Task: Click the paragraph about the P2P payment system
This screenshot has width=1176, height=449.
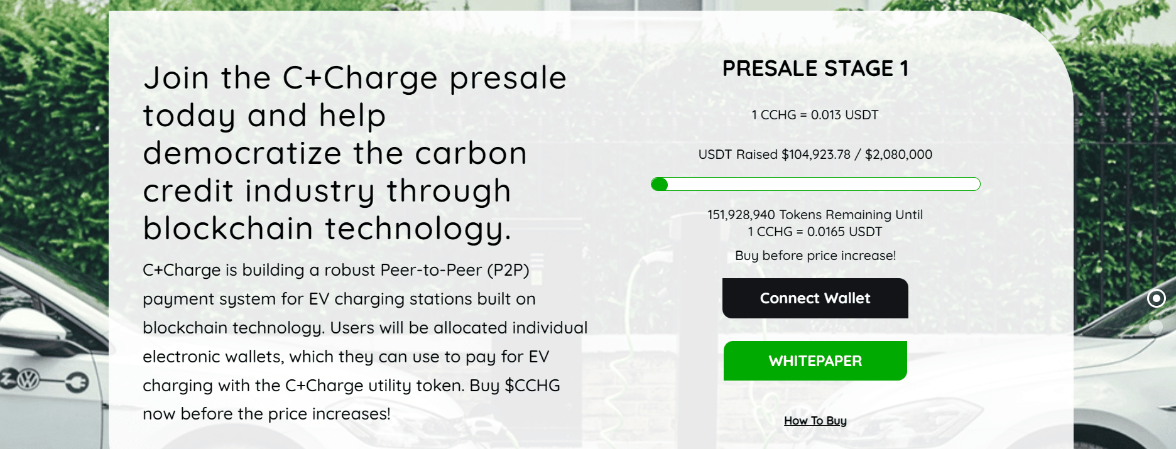Action: pos(365,342)
